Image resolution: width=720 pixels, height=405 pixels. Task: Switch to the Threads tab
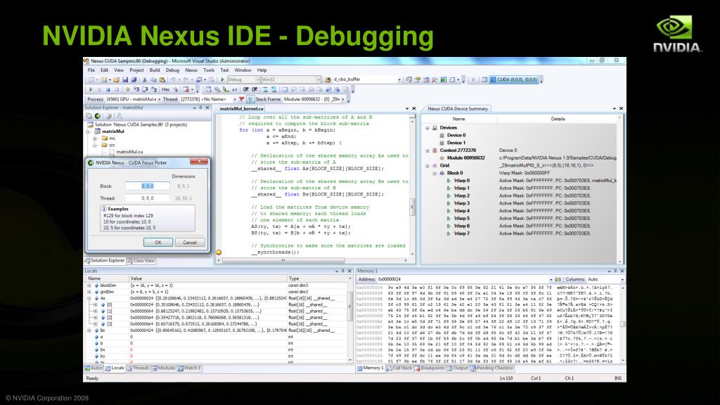click(x=139, y=368)
